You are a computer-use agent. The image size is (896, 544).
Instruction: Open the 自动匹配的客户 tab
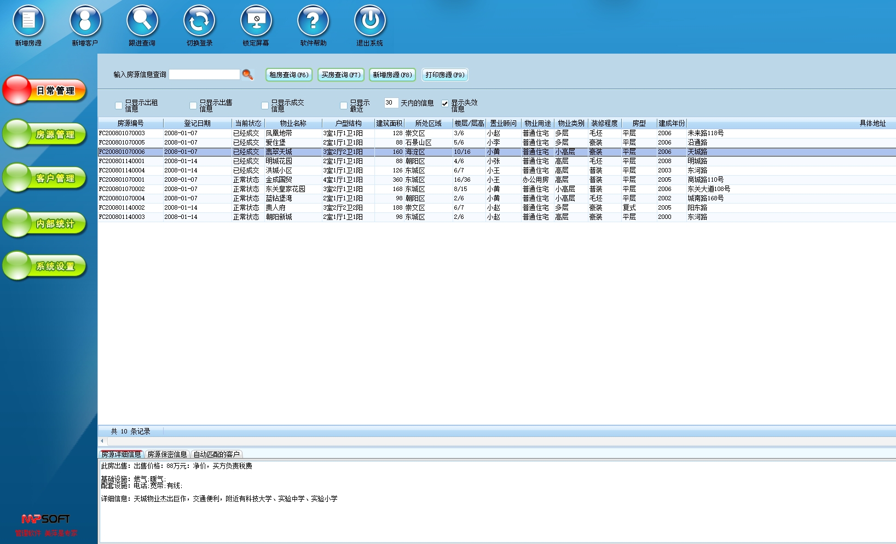pos(217,454)
